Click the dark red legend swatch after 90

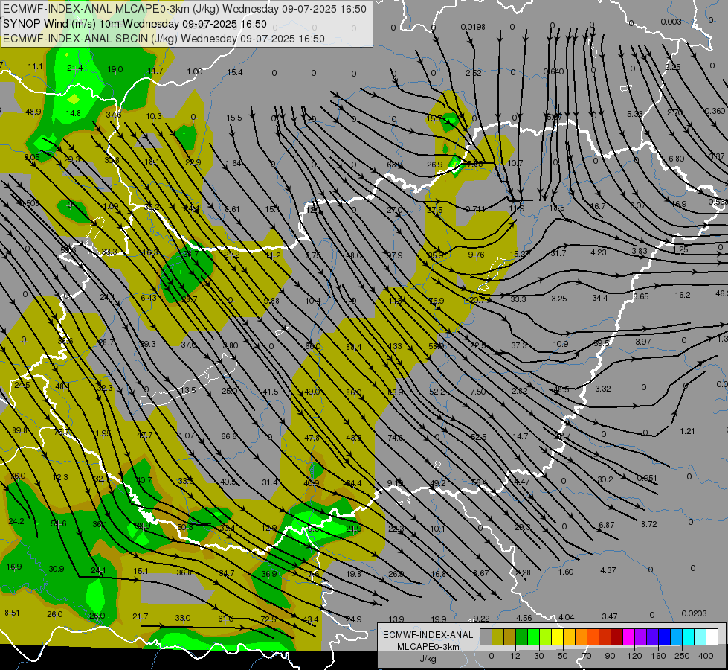tap(616, 637)
